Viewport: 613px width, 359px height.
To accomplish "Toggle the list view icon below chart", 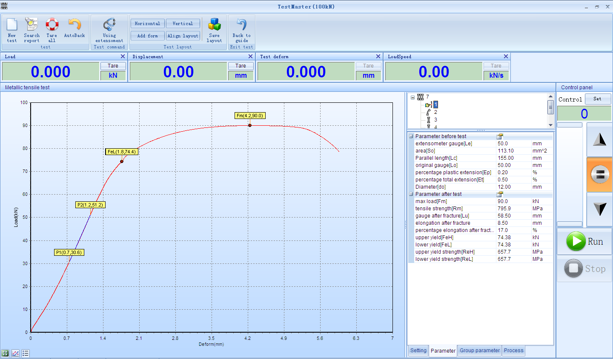I will point(26,353).
